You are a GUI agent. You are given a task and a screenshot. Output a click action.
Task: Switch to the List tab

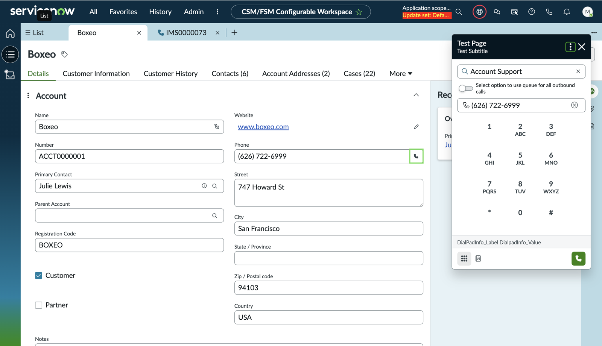click(34, 33)
